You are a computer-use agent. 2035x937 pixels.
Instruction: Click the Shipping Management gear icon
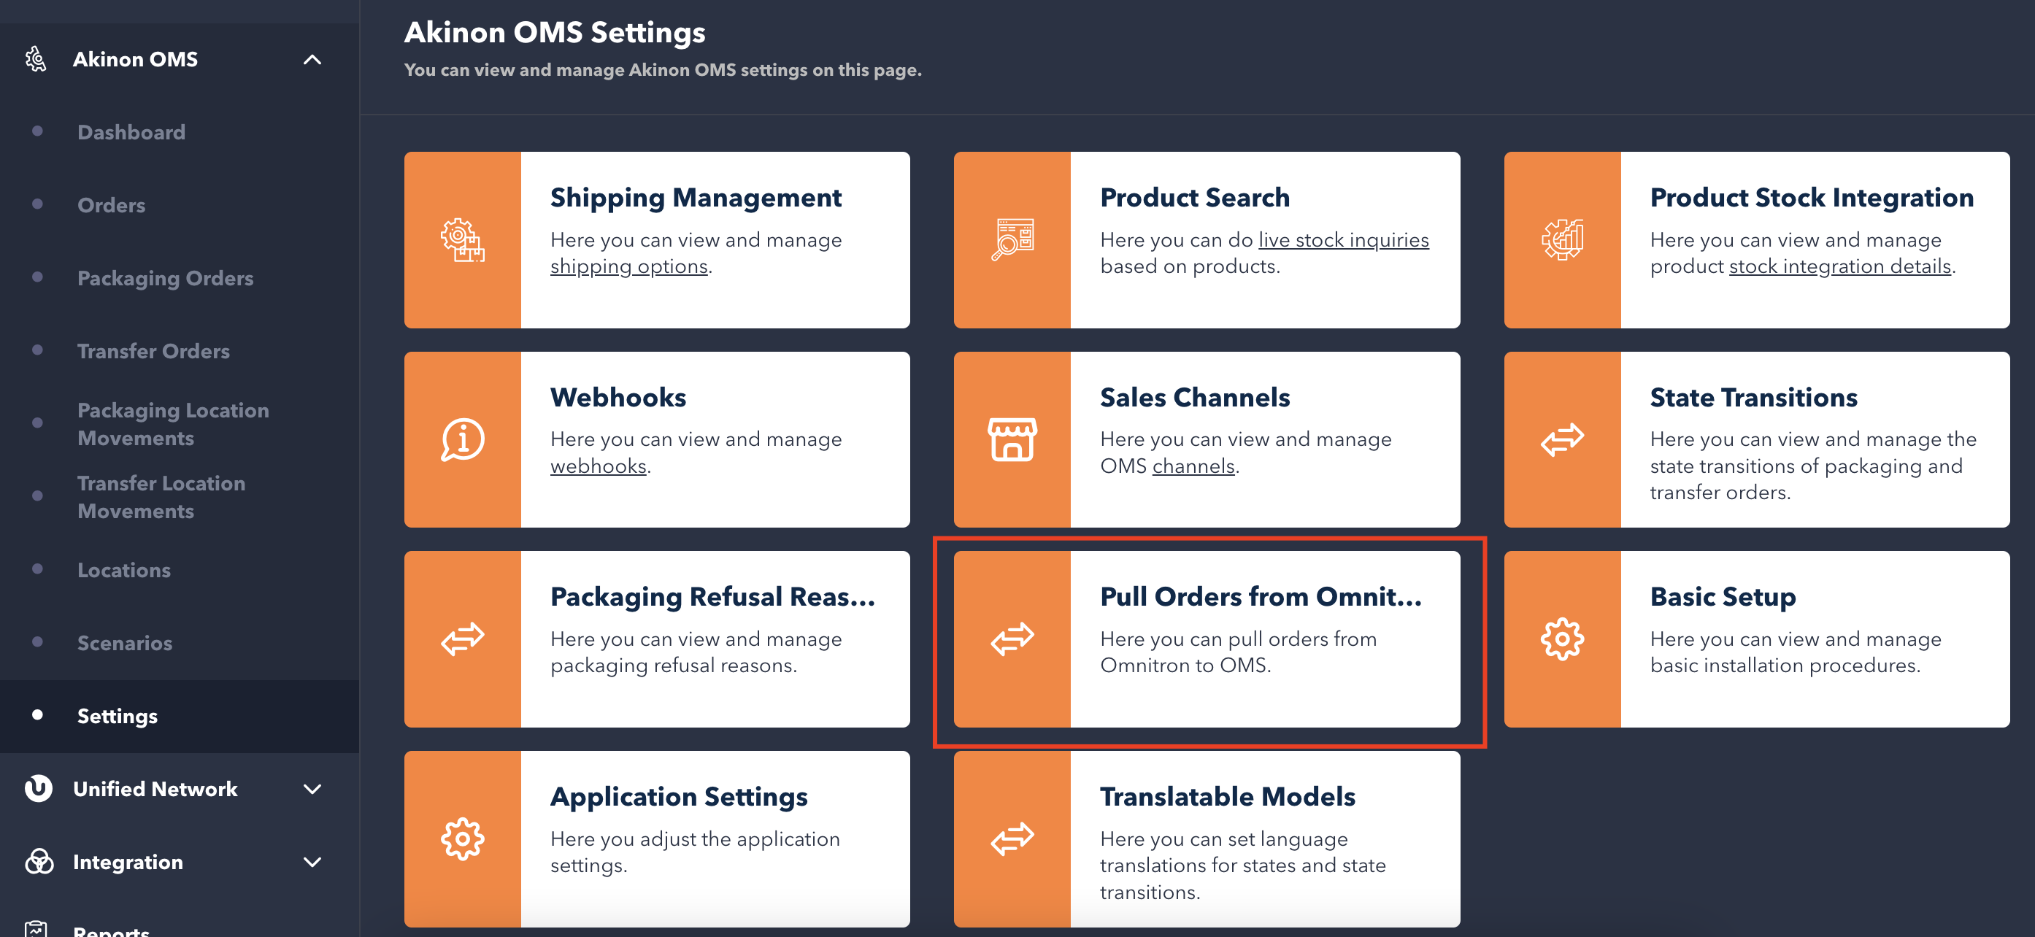(462, 240)
